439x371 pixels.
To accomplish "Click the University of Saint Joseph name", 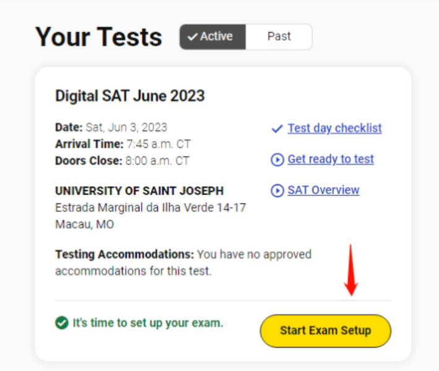I will (139, 191).
